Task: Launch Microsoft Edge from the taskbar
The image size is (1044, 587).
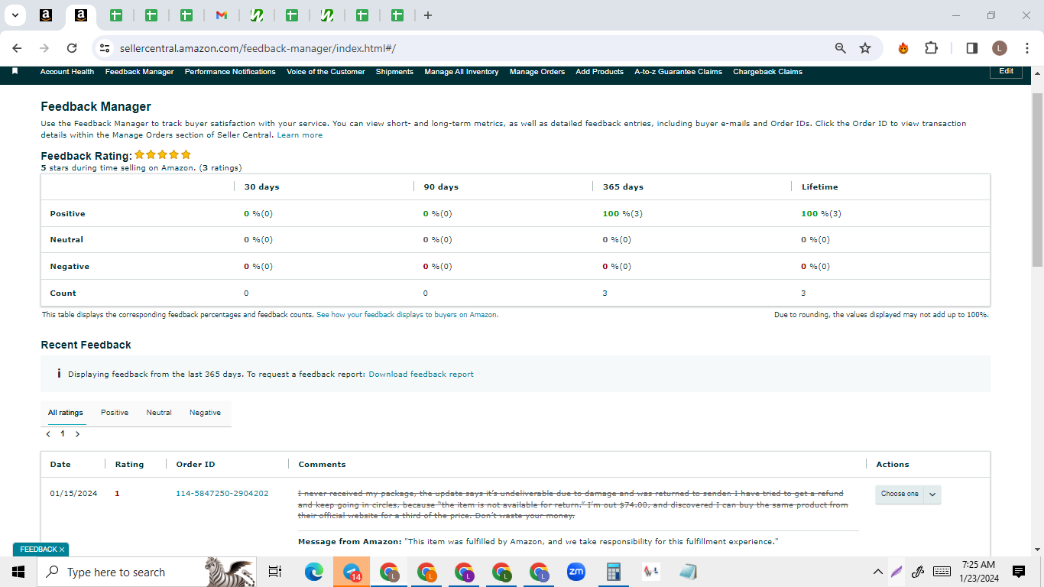Action: (x=314, y=572)
